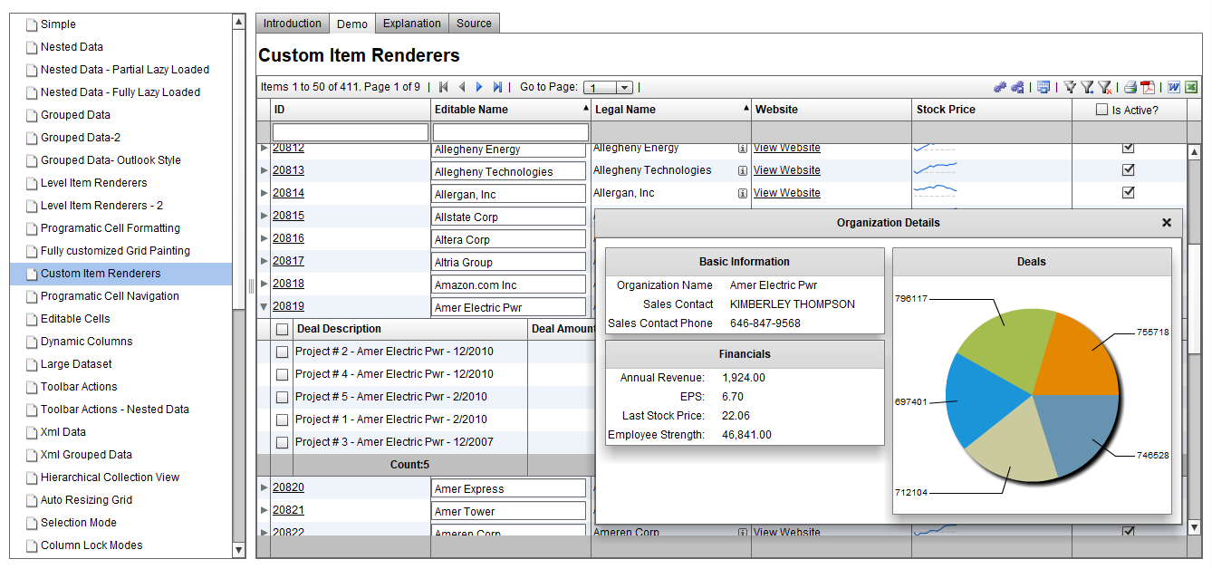Screen dimensions: 1212x569
Task: Click info icon beside Allergan, Inc legal name
Action: click(743, 193)
